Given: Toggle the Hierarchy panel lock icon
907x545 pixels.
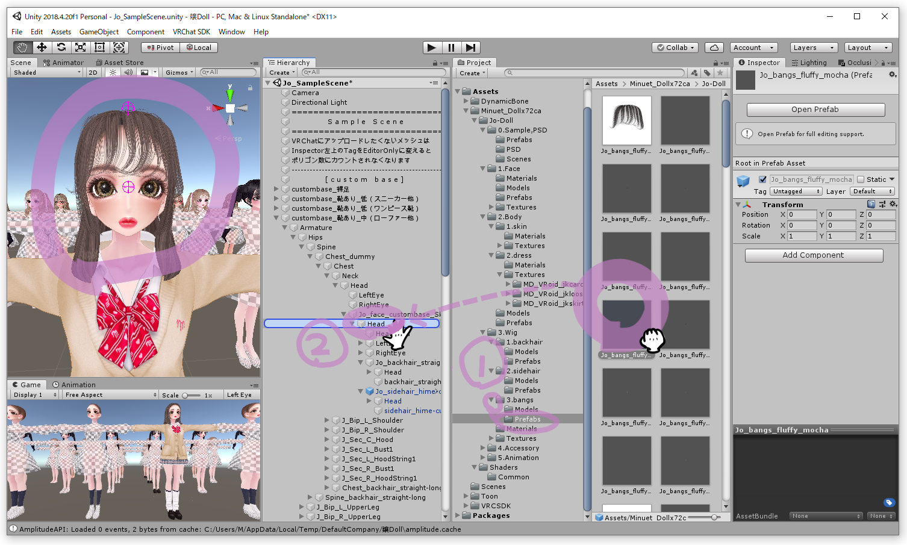Looking at the screenshot, I should click(435, 63).
